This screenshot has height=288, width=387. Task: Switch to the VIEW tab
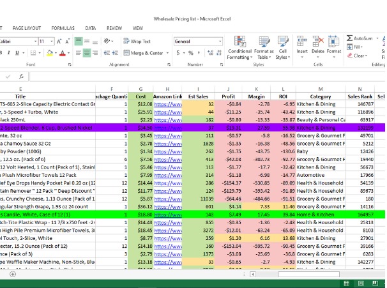tap(138, 28)
